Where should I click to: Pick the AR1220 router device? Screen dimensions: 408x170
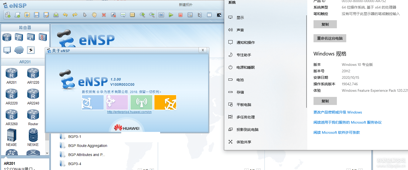pyautogui.click(x=33, y=76)
